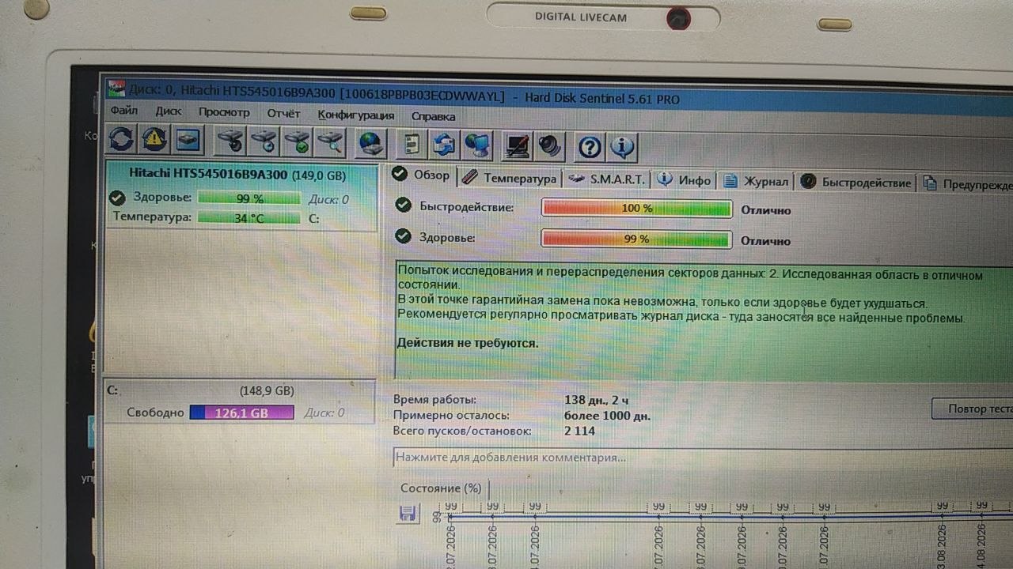Switch to the Обзор tab
Viewport: 1013px width, 569px height.
click(x=423, y=175)
